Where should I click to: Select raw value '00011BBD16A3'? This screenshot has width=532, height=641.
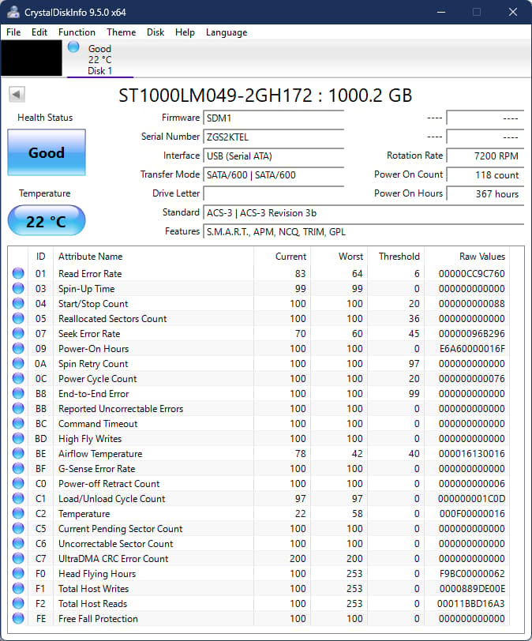tap(470, 604)
